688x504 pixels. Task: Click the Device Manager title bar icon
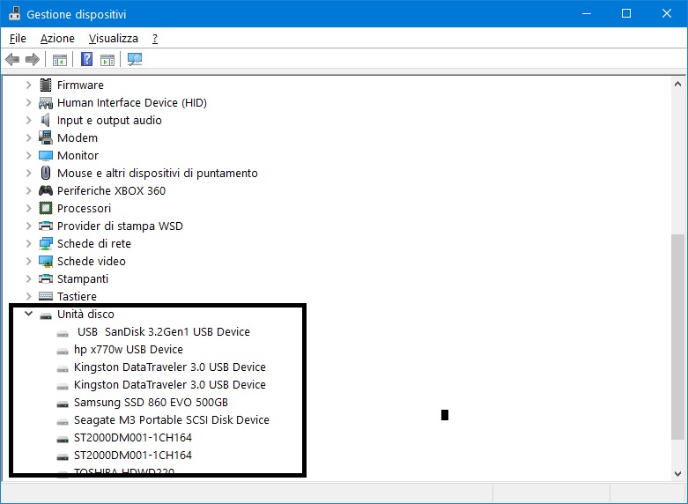(14, 13)
